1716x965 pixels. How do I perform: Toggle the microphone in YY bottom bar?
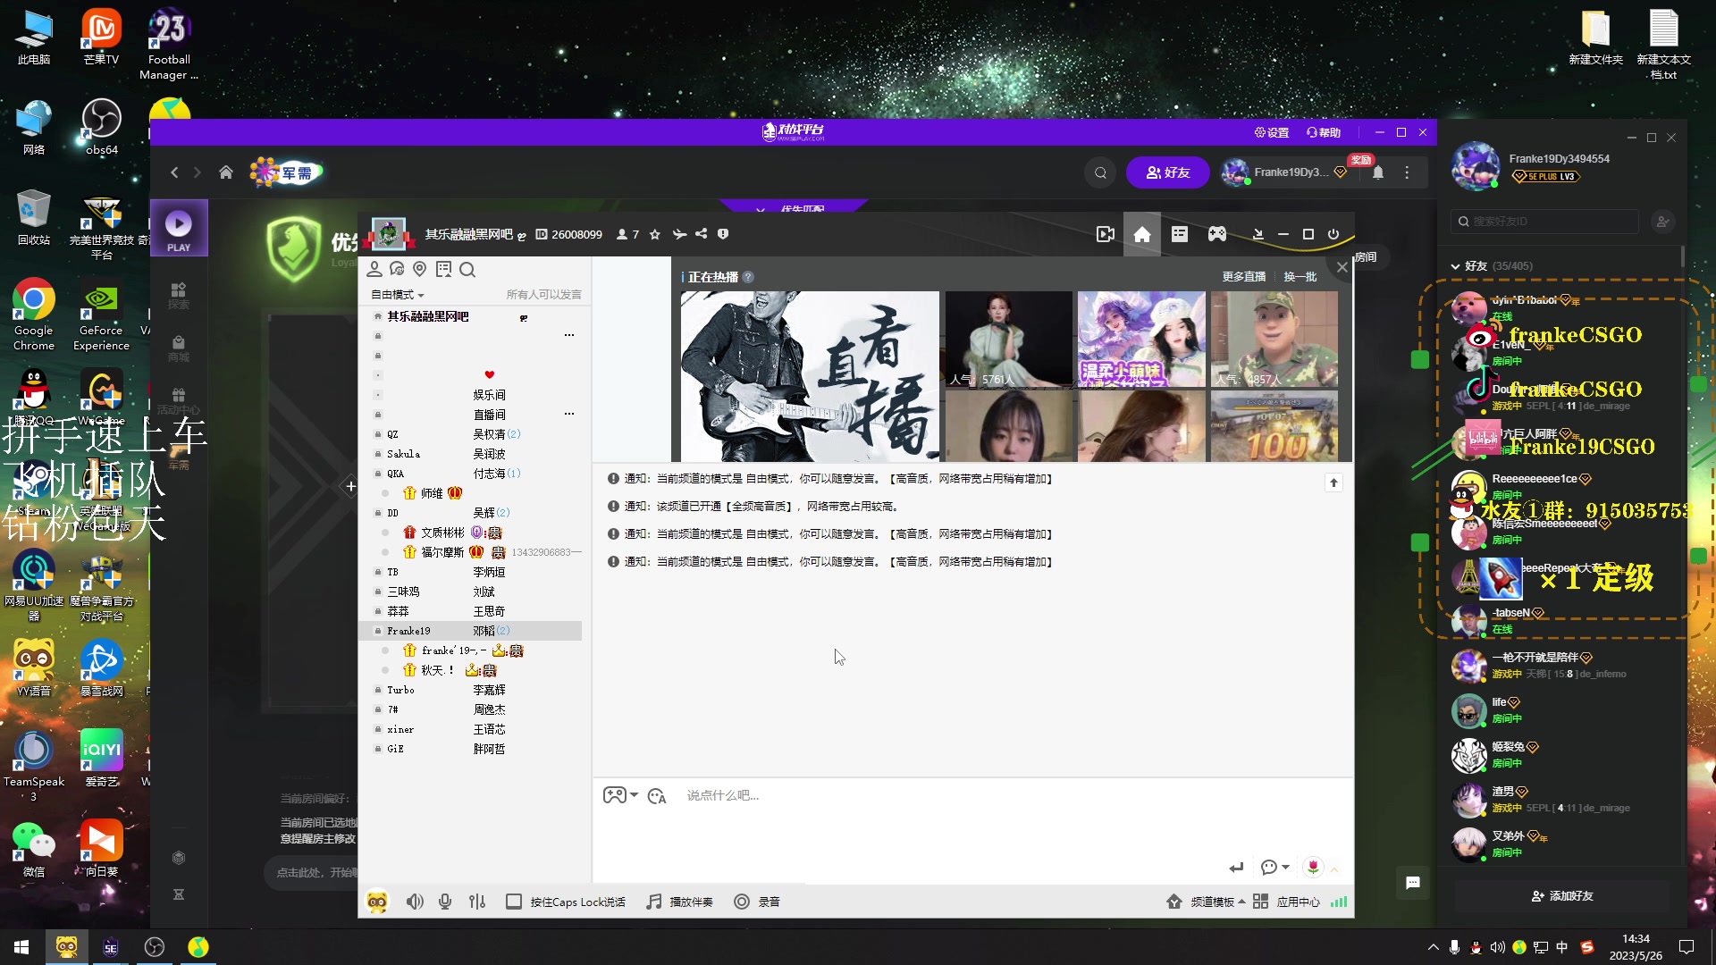point(445,902)
